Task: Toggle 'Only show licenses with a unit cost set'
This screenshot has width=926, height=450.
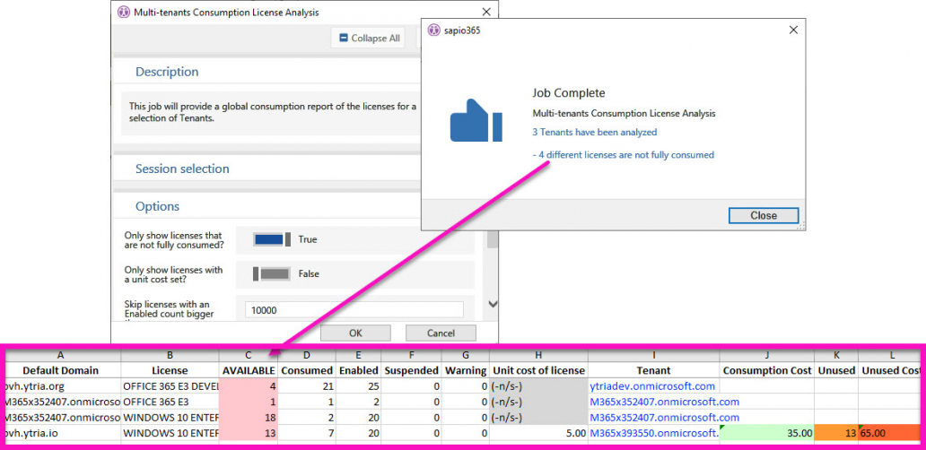Action: [272, 273]
